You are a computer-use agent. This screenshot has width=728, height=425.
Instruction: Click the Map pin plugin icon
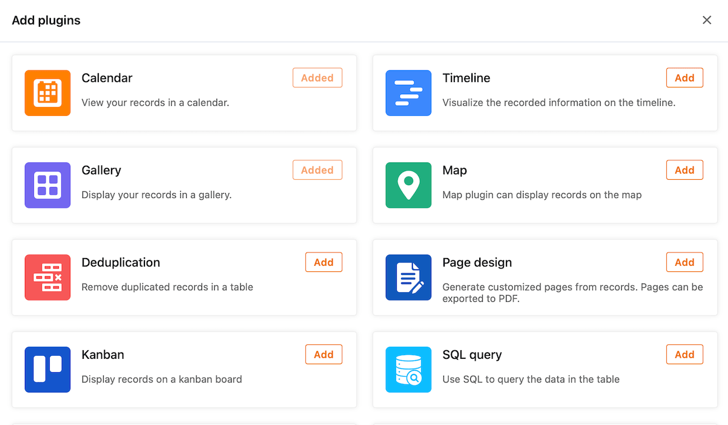408,185
